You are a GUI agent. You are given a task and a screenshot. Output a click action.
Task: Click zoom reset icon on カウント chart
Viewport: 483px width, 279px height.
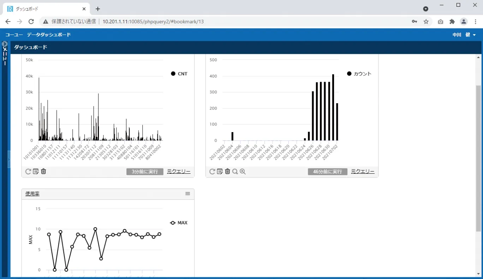[x=243, y=172]
